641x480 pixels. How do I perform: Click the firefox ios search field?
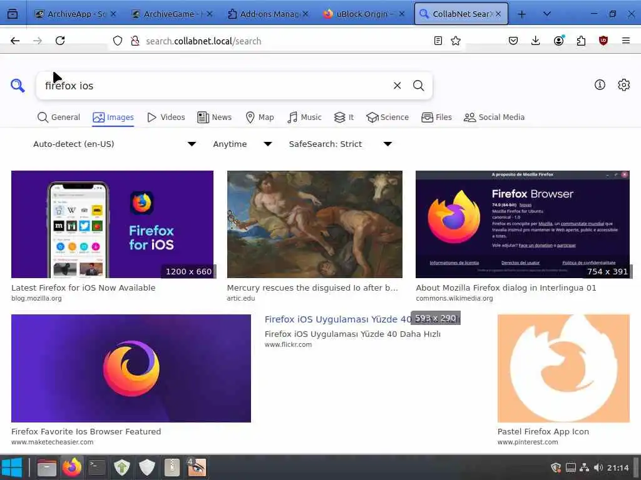tap(215, 86)
